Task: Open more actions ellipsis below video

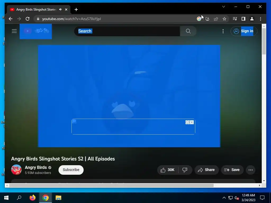Action: [x=250, y=170]
